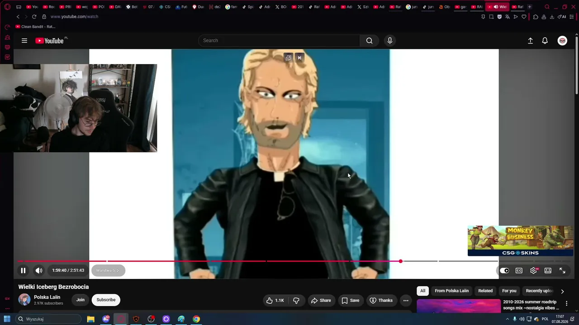Open the YouTube upload/create button

pos(531,41)
